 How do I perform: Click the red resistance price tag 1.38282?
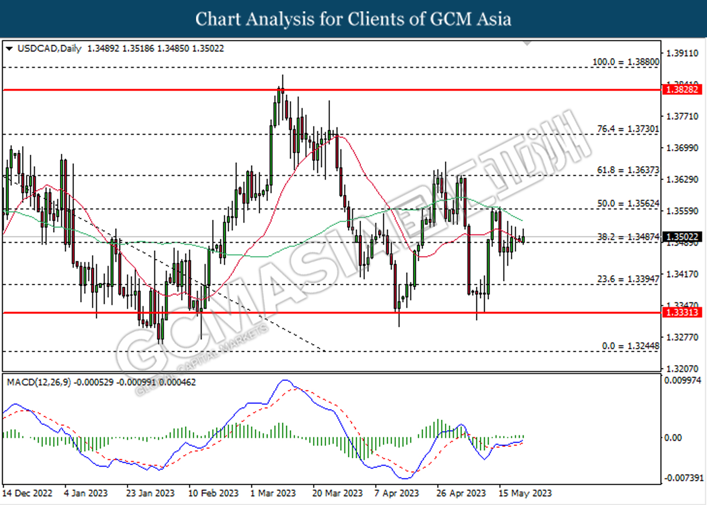click(682, 89)
